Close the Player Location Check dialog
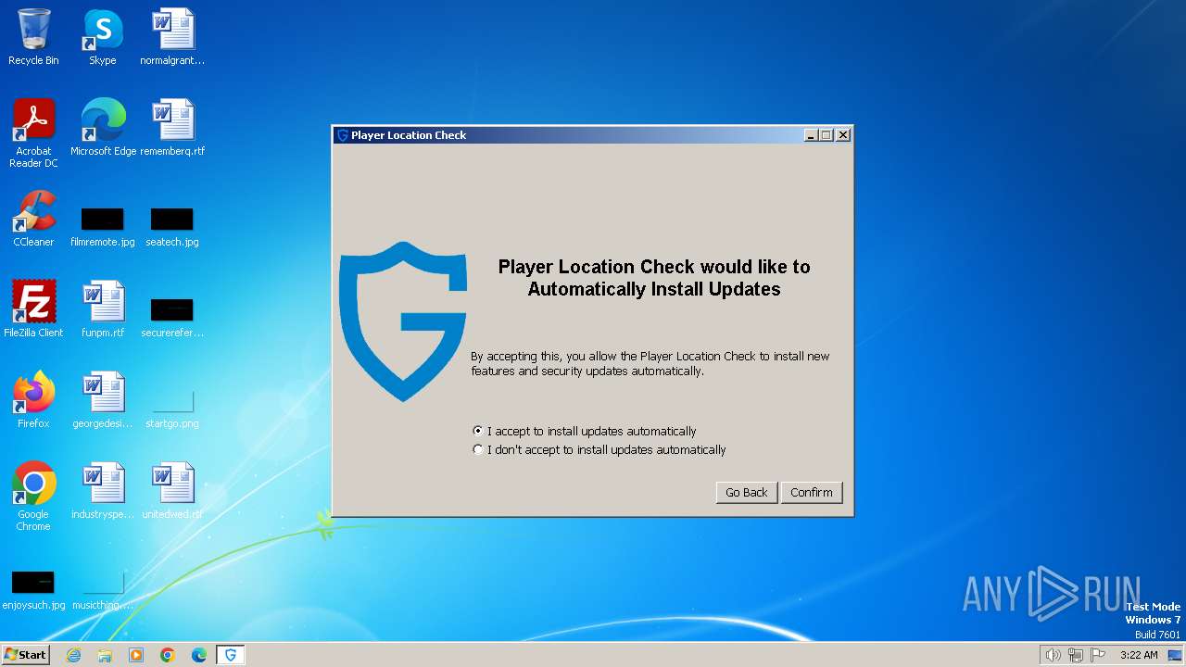Image resolution: width=1186 pixels, height=667 pixels. click(843, 135)
